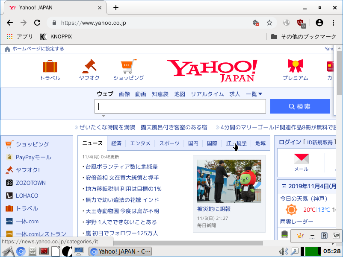The image size is (343, 257).
Task: Open headline 安倍首相 文在寅大統領と握手
Action: point(122,178)
